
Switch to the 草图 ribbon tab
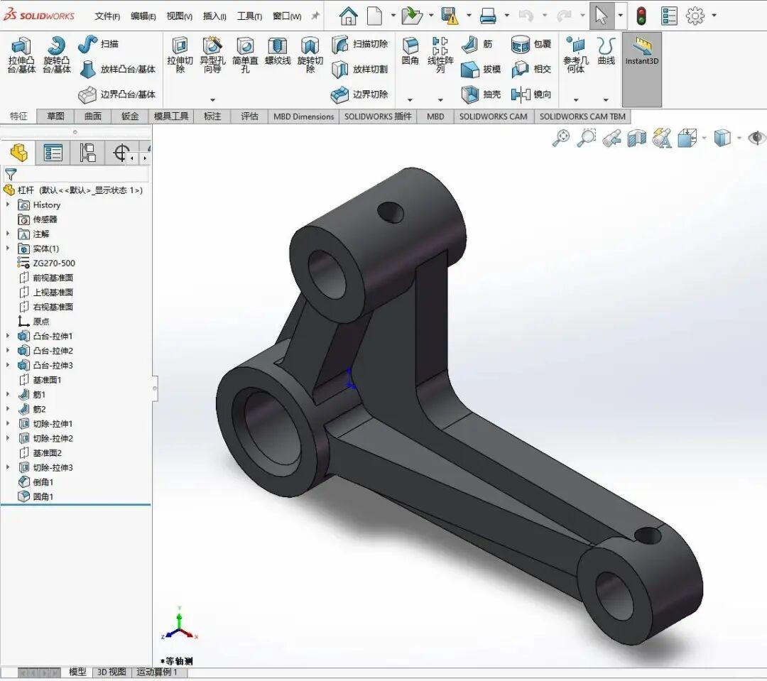tap(55, 116)
